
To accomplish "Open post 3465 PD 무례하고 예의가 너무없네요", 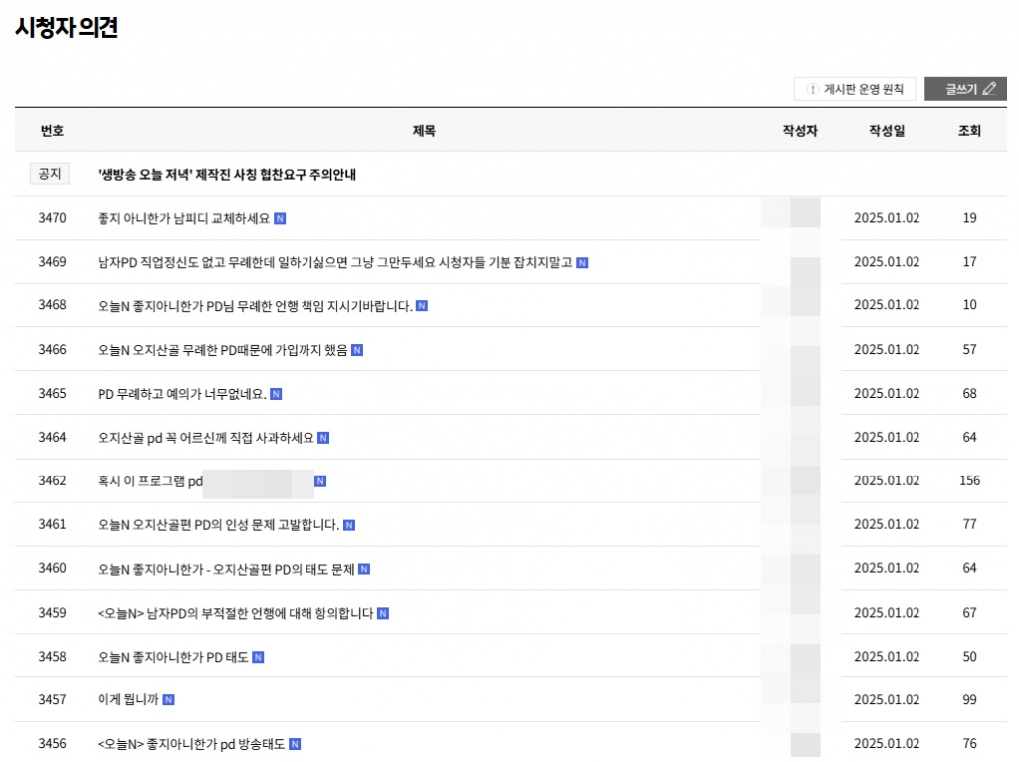I will tap(181, 393).
